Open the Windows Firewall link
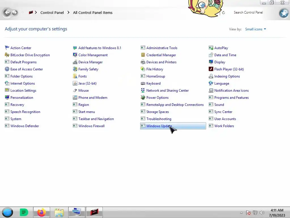The image size is (290, 218). (x=91, y=126)
